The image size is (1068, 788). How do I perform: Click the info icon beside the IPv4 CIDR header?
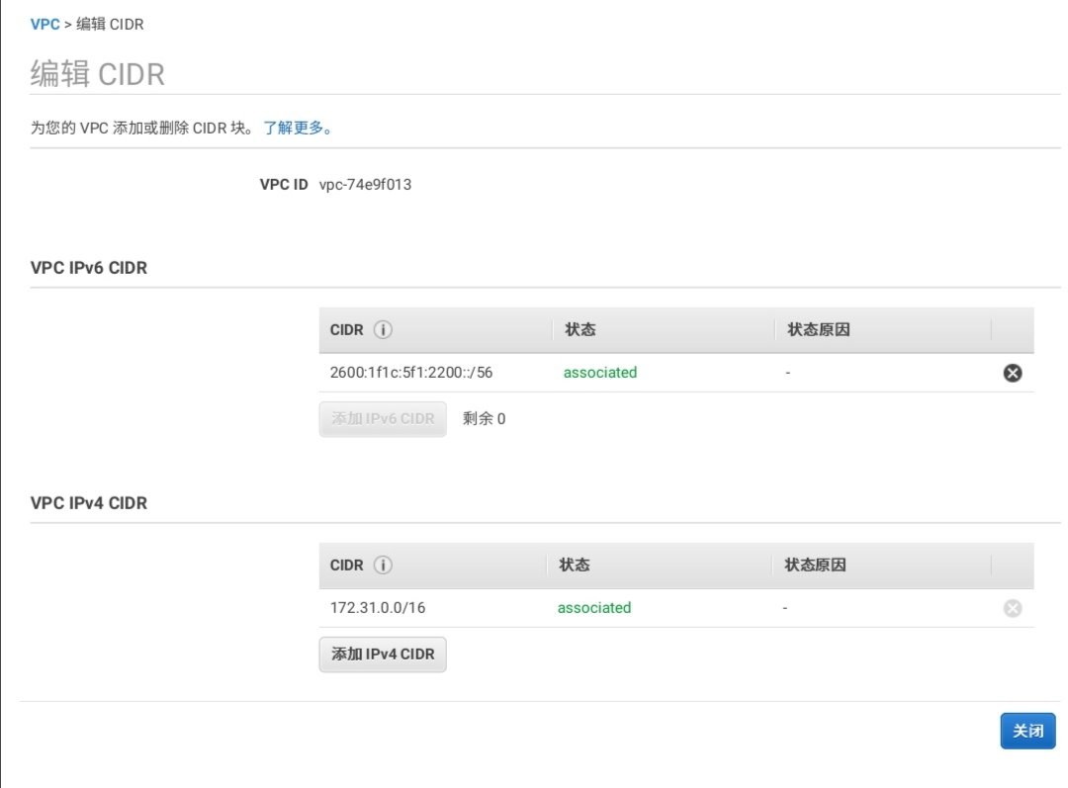[384, 566]
